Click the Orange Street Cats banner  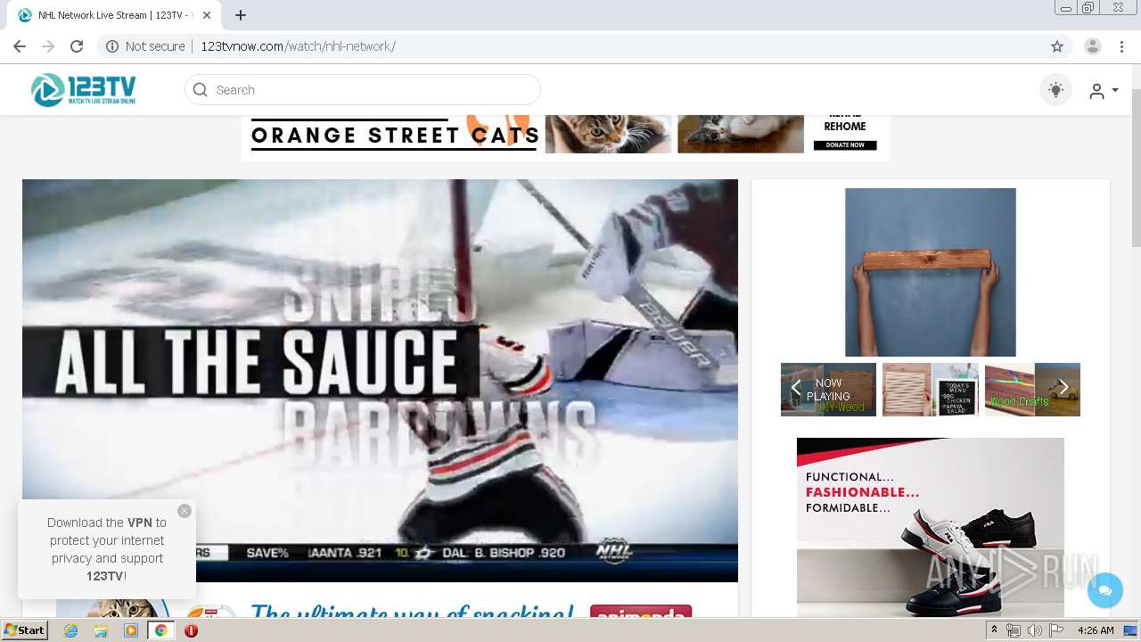tap(565, 136)
